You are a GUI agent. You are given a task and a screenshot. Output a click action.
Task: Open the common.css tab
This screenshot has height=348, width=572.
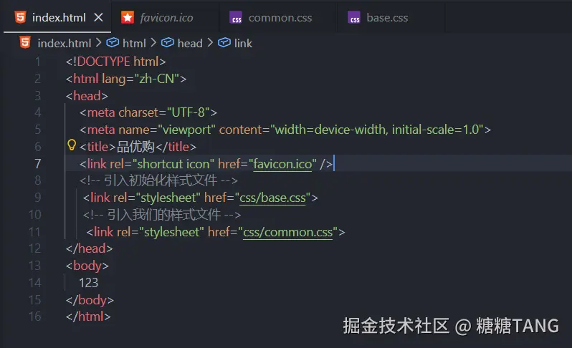pyautogui.click(x=280, y=18)
